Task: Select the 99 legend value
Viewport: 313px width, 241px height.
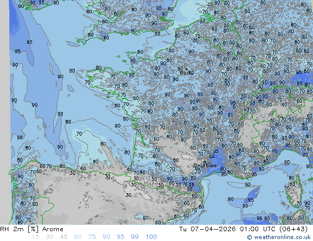Action: [x=135, y=237]
